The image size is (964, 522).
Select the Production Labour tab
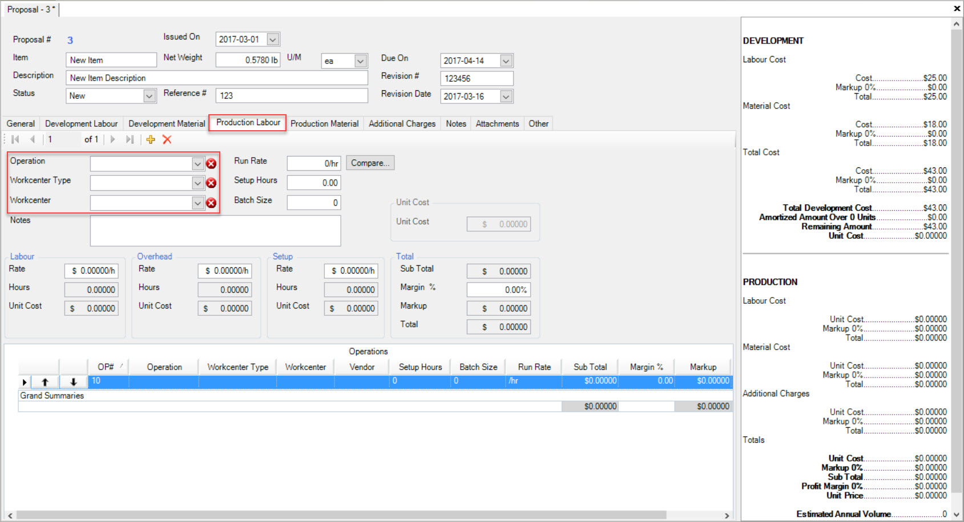point(248,123)
